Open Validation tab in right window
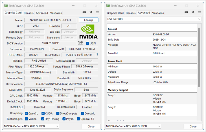 pyautogui.click(x=158, y=13)
